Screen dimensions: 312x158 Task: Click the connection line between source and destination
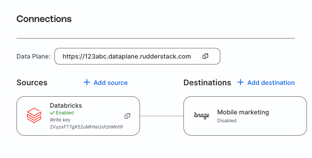point(161,116)
